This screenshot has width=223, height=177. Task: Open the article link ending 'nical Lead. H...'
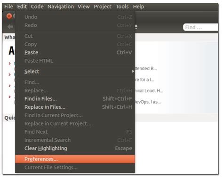(149, 91)
